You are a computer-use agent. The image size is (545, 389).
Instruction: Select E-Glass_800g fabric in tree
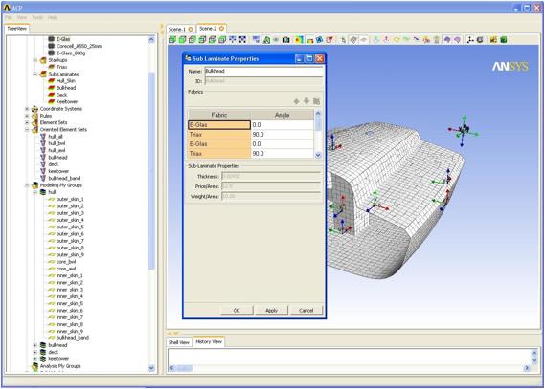[71, 54]
